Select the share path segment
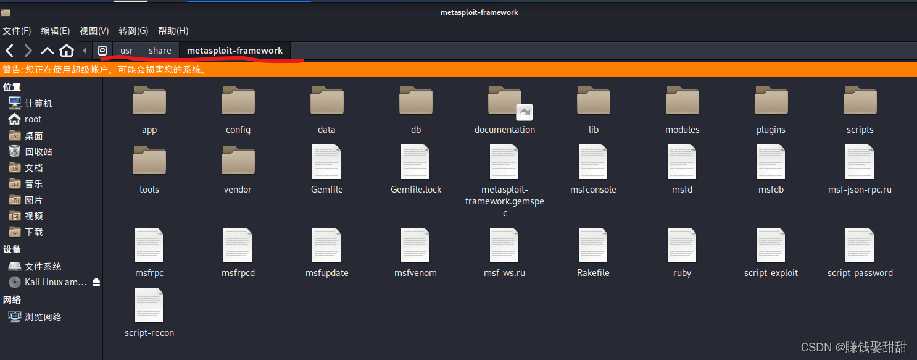 pyautogui.click(x=160, y=51)
